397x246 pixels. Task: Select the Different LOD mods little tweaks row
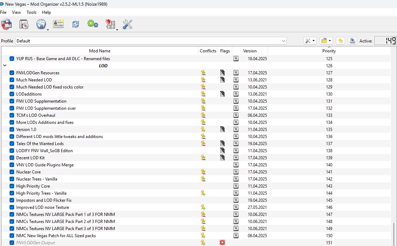coord(196,136)
